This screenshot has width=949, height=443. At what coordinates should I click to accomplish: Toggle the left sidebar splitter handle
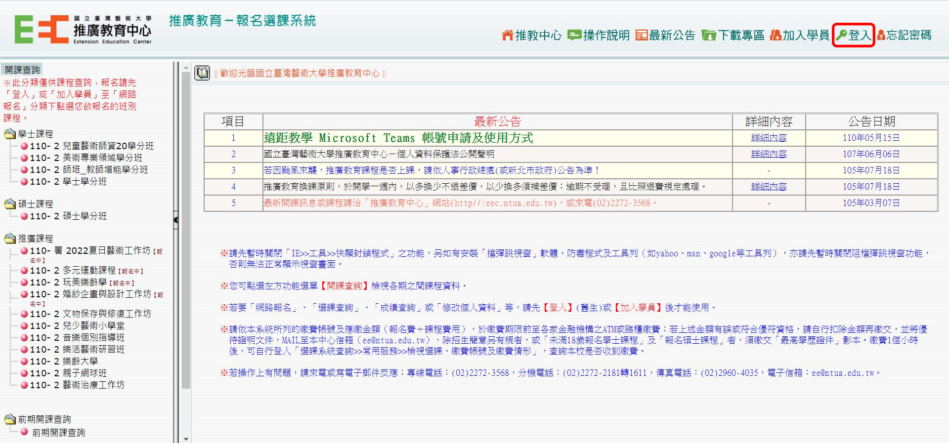click(175, 220)
